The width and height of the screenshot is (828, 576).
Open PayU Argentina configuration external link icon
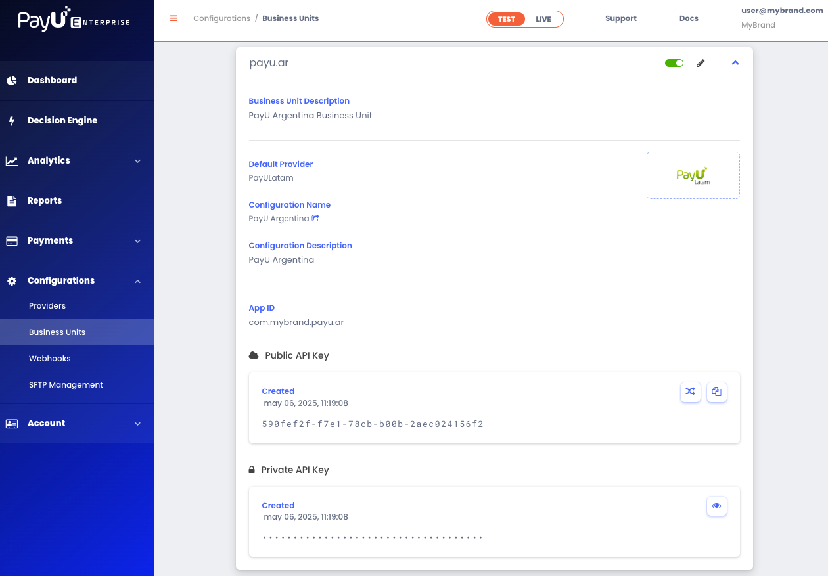pos(315,218)
